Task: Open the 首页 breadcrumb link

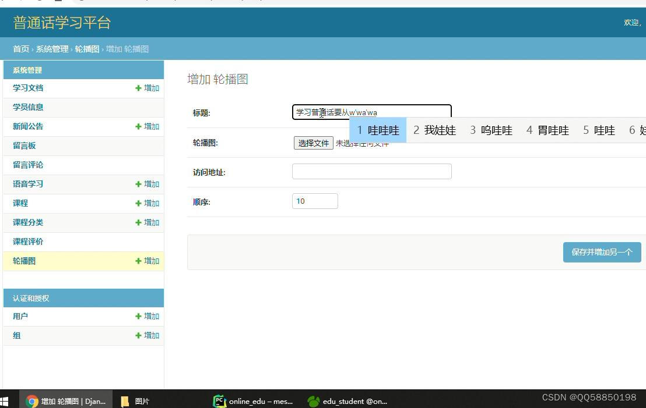Action: [x=20, y=49]
